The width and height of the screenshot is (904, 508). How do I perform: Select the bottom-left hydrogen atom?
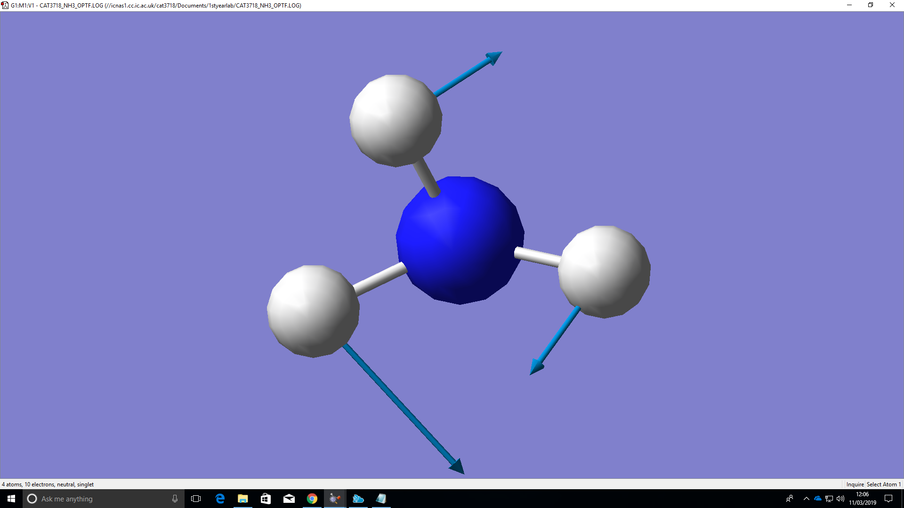(x=313, y=311)
